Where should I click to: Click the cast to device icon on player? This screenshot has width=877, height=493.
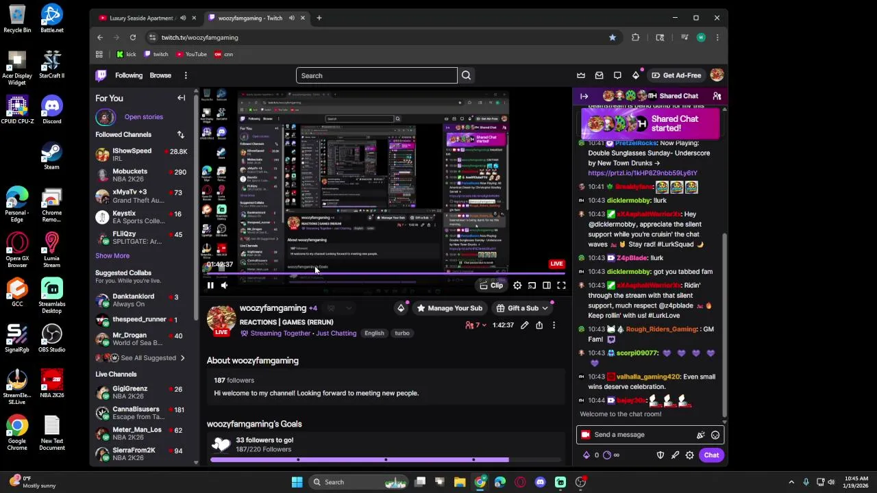point(532,286)
